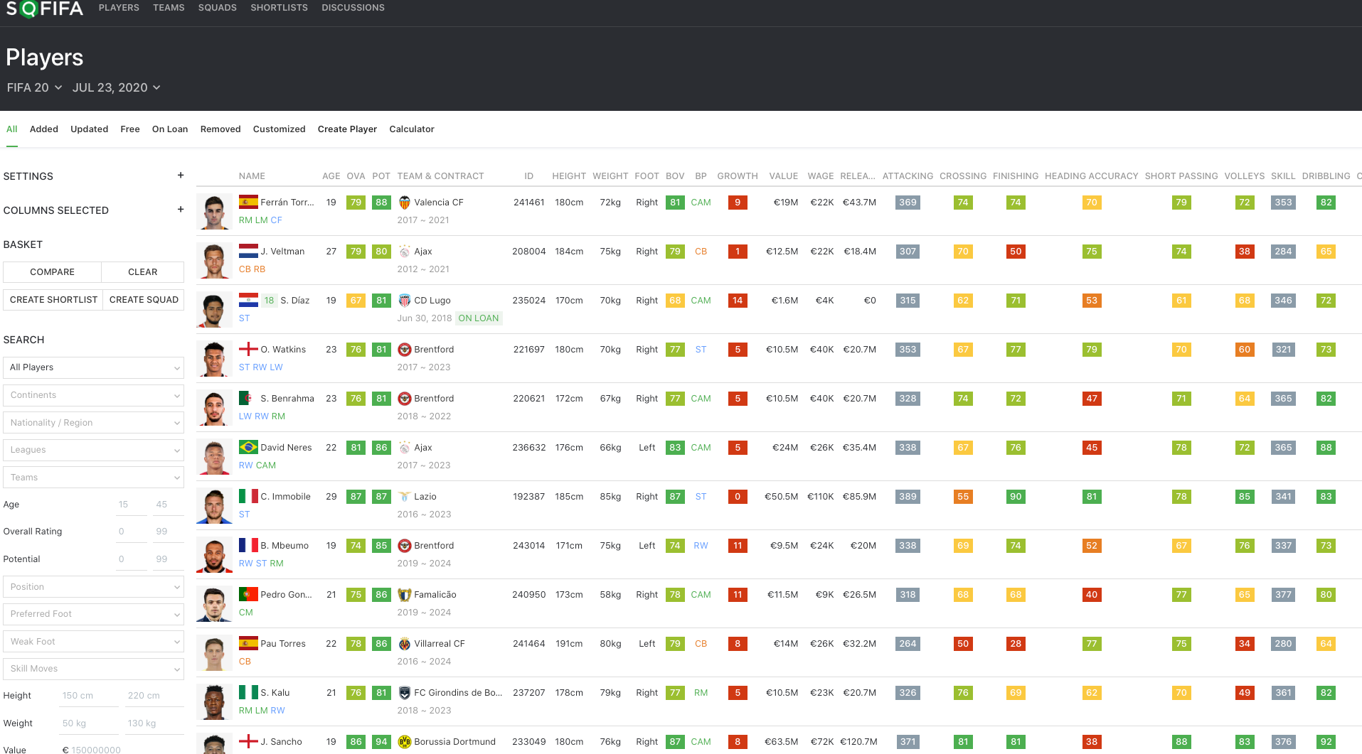Click the Brazil flag beside David Neres
1362x754 pixels.
point(248,447)
